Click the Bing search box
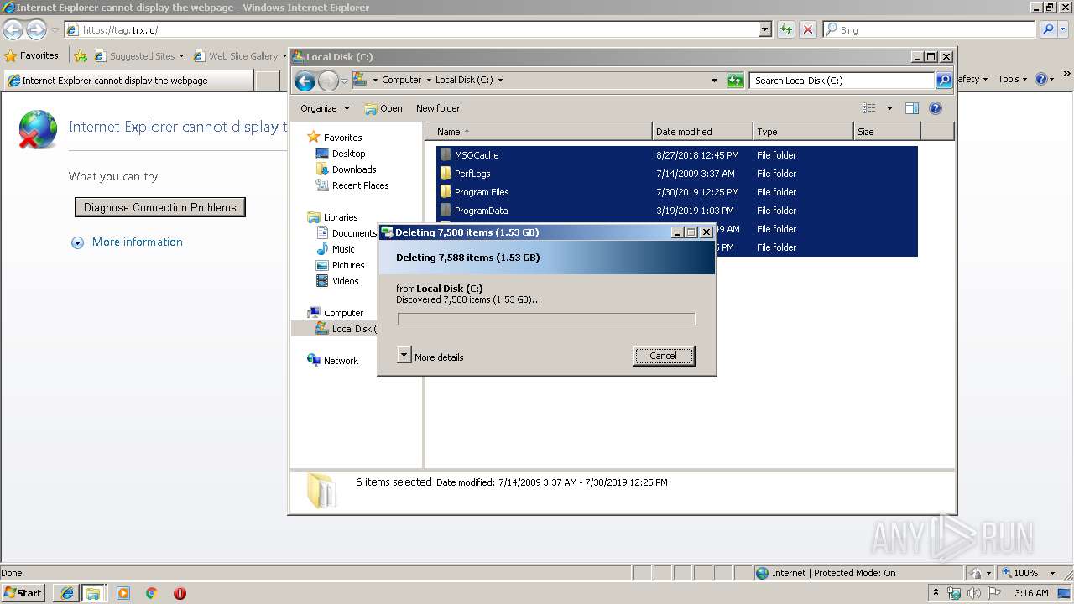Image resolution: width=1074 pixels, height=604 pixels. click(930, 29)
